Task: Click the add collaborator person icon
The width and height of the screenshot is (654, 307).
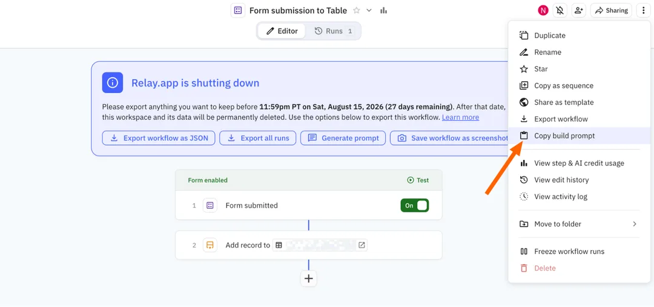Action: (578, 10)
